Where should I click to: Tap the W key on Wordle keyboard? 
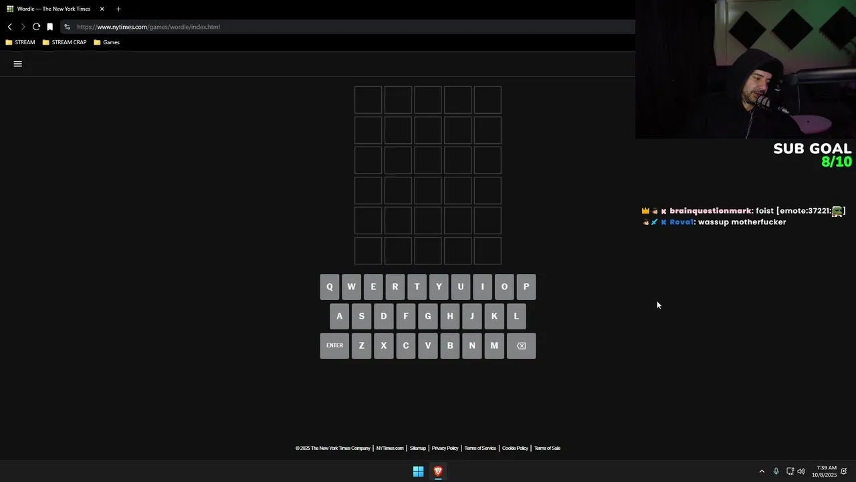[x=351, y=287]
